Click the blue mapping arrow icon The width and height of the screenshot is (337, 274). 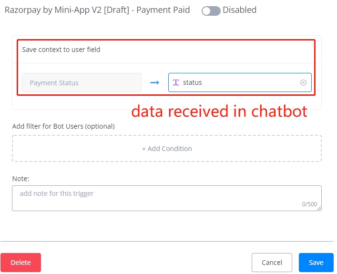pos(154,82)
